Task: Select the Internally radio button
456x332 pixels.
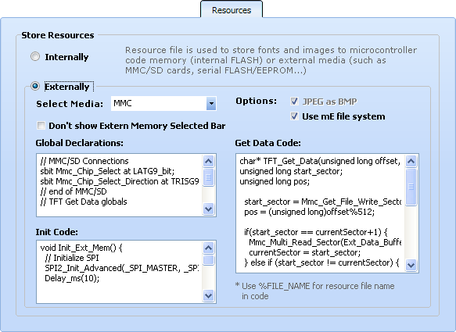Action: coord(35,56)
